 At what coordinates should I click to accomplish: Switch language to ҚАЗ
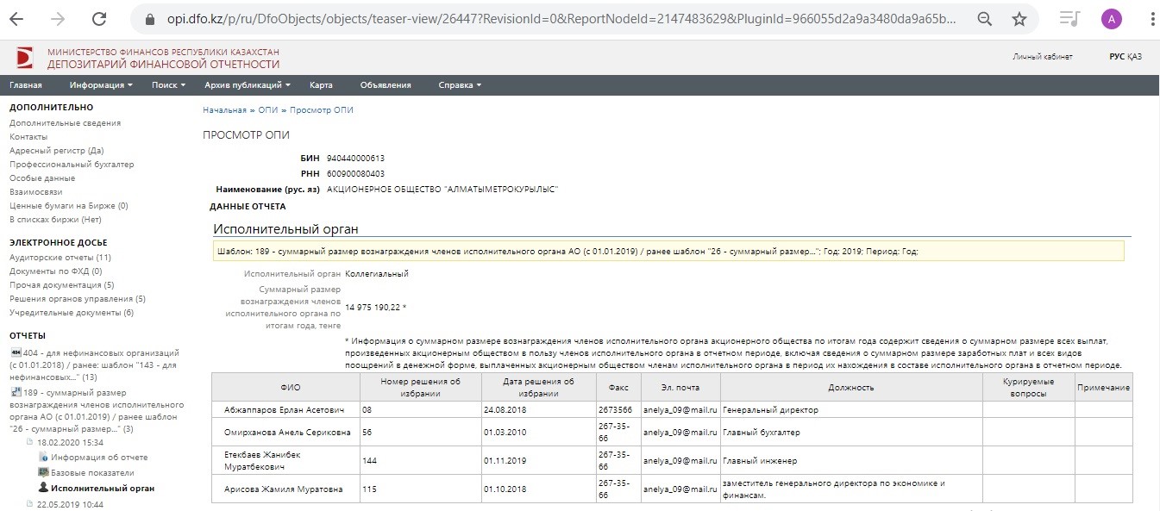point(1134,57)
